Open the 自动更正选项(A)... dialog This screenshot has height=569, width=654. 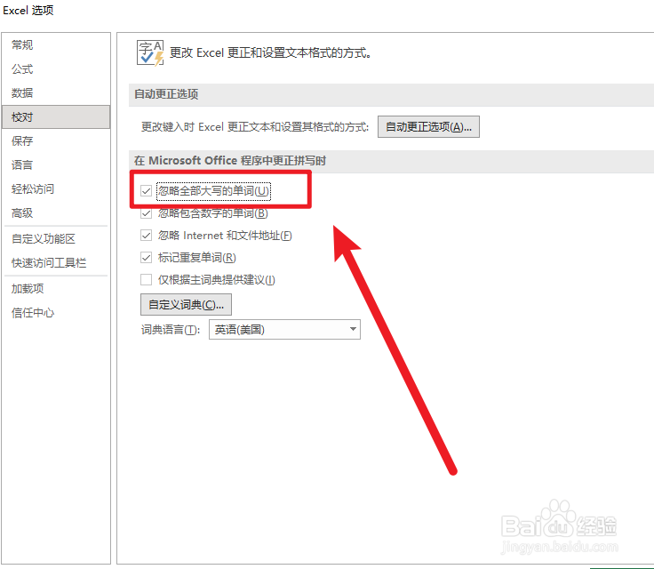428,126
